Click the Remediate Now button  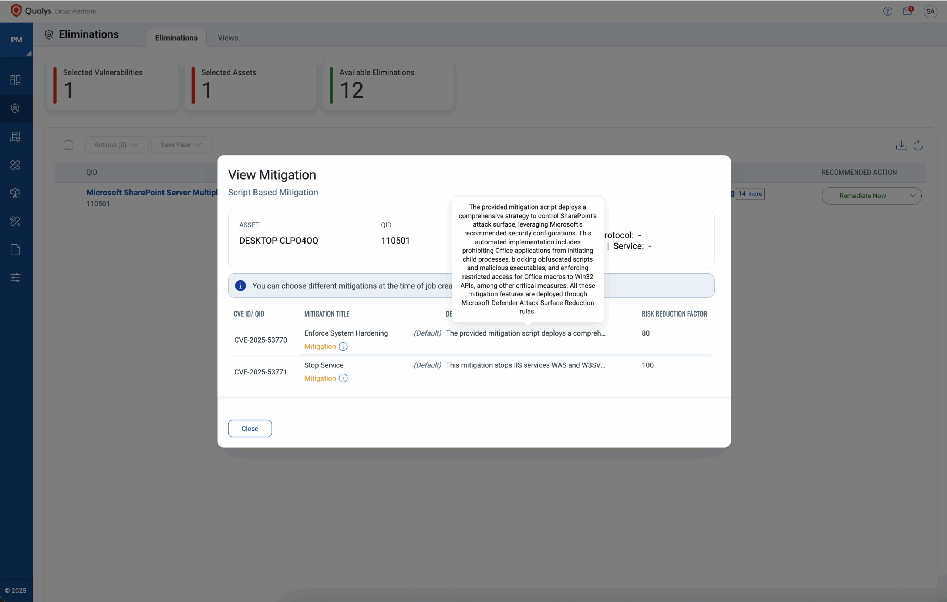(862, 196)
